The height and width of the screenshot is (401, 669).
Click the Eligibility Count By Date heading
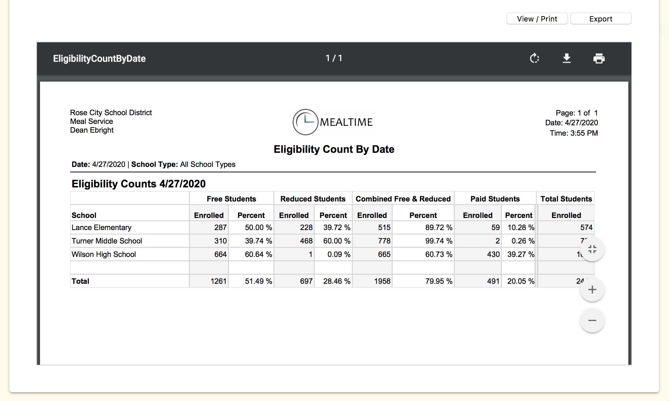click(x=334, y=149)
